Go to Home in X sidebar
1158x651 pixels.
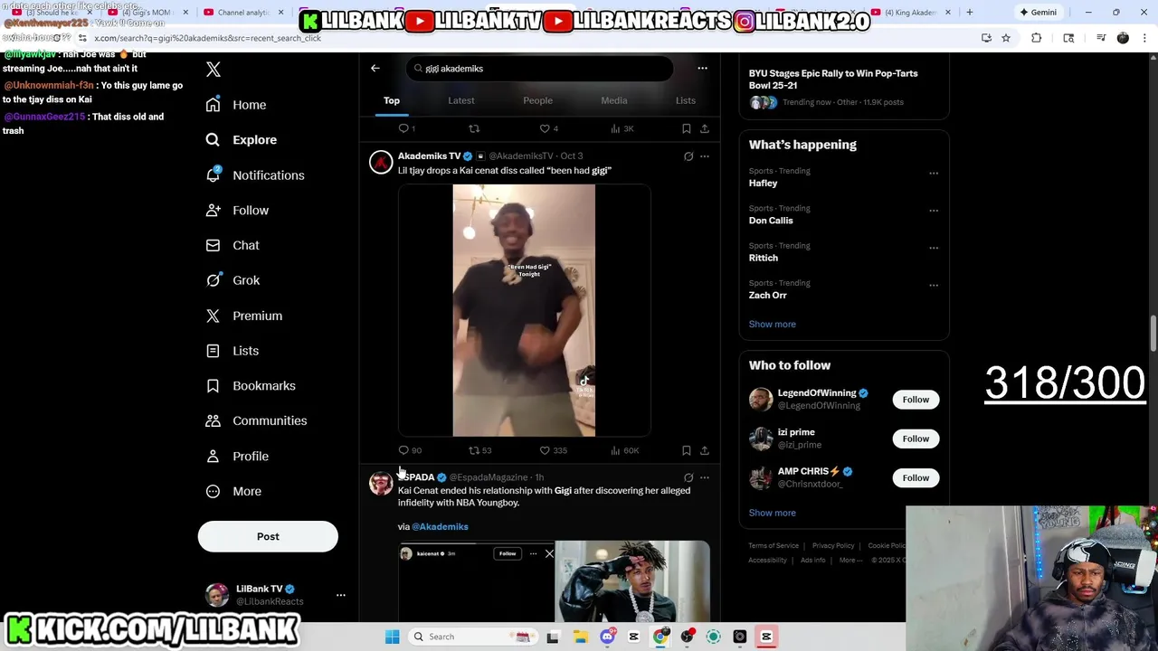point(236,105)
